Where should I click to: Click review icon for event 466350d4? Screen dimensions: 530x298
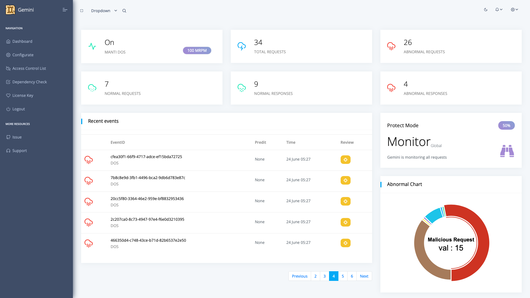pos(345,243)
